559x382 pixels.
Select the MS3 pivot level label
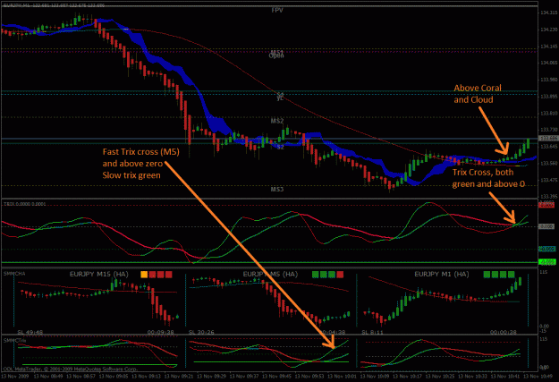[x=277, y=189]
